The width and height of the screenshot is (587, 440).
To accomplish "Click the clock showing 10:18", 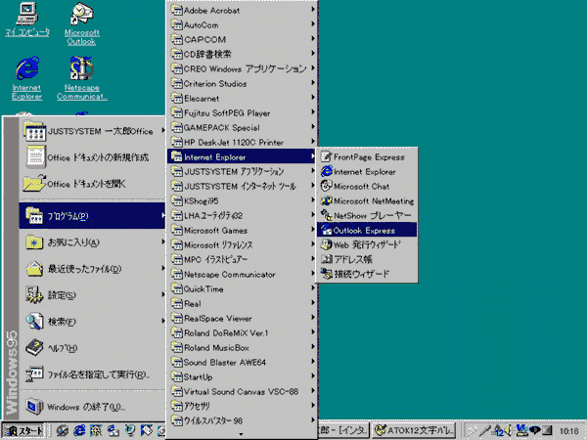I will (x=569, y=431).
